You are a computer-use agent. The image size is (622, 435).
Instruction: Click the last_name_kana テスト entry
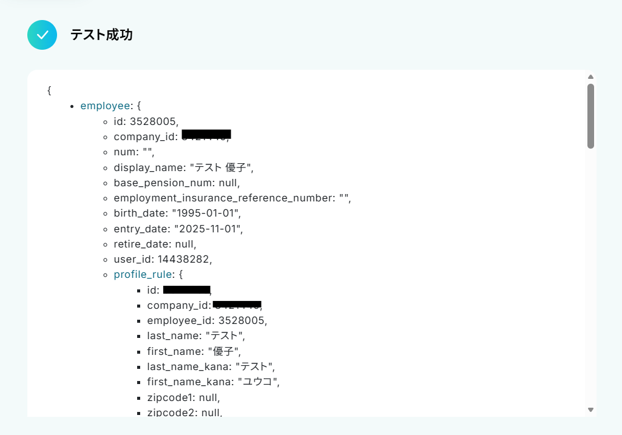pos(211,366)
